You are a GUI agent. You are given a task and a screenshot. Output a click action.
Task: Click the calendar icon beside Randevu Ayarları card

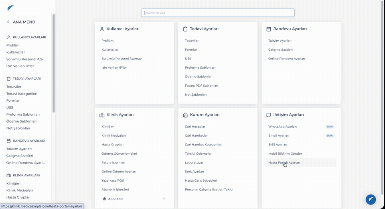click(x=269, y=29)
